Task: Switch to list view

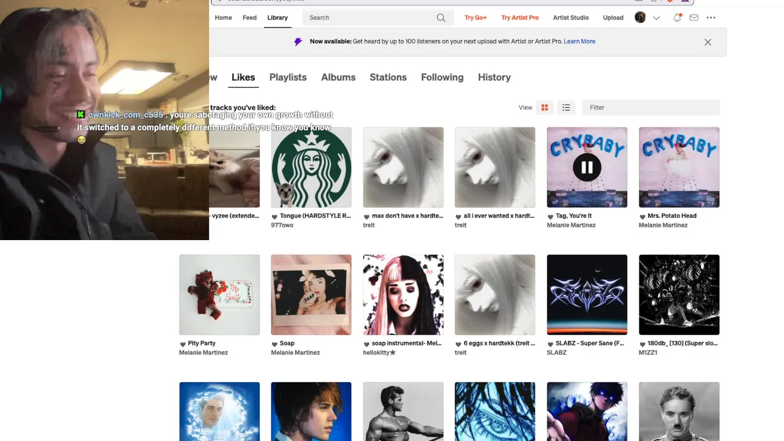Action: (x=566, y=108)
